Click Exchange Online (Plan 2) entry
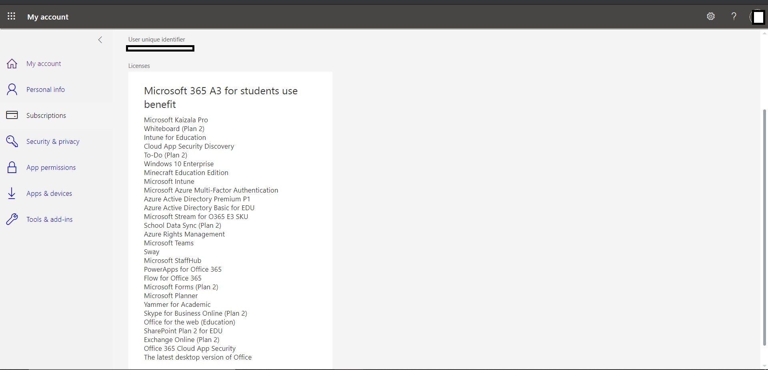This screenshot has height=370, width=768. tap(182, 340)
